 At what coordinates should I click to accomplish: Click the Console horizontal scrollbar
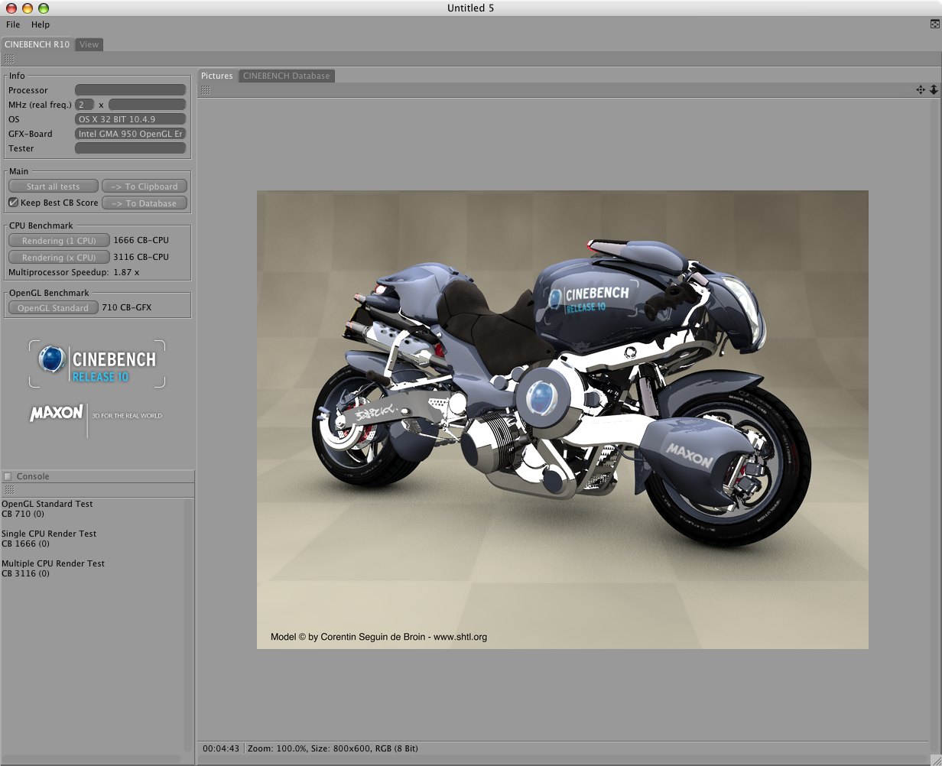tap(92, 759)
